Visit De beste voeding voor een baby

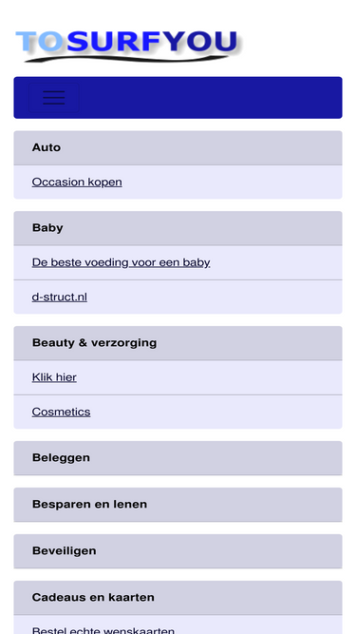pyautogui.click(x=121, y=262)
